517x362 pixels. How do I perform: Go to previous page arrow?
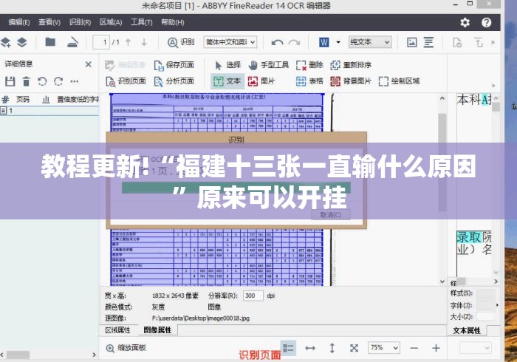click(129, 42)
